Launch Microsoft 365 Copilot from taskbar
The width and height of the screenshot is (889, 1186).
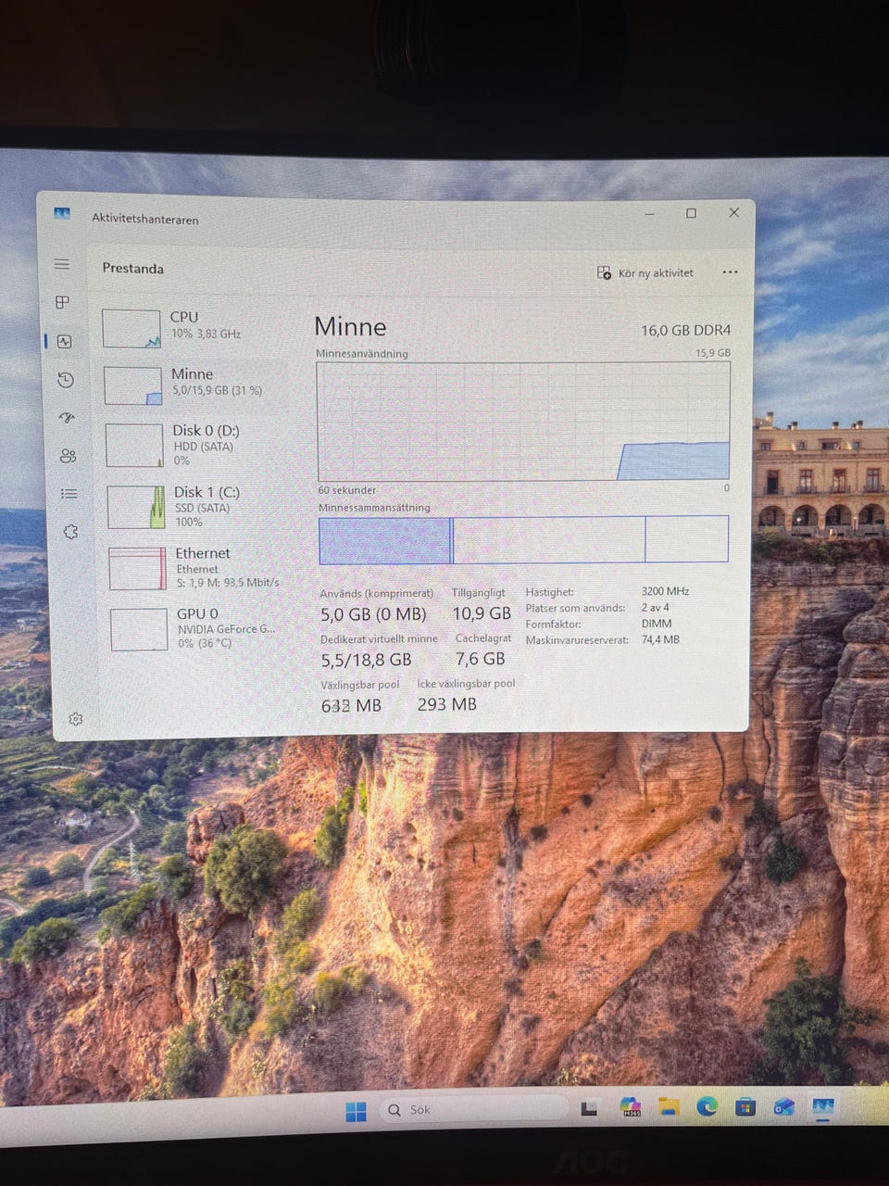pyautogui.click(x=631, y=1107)
